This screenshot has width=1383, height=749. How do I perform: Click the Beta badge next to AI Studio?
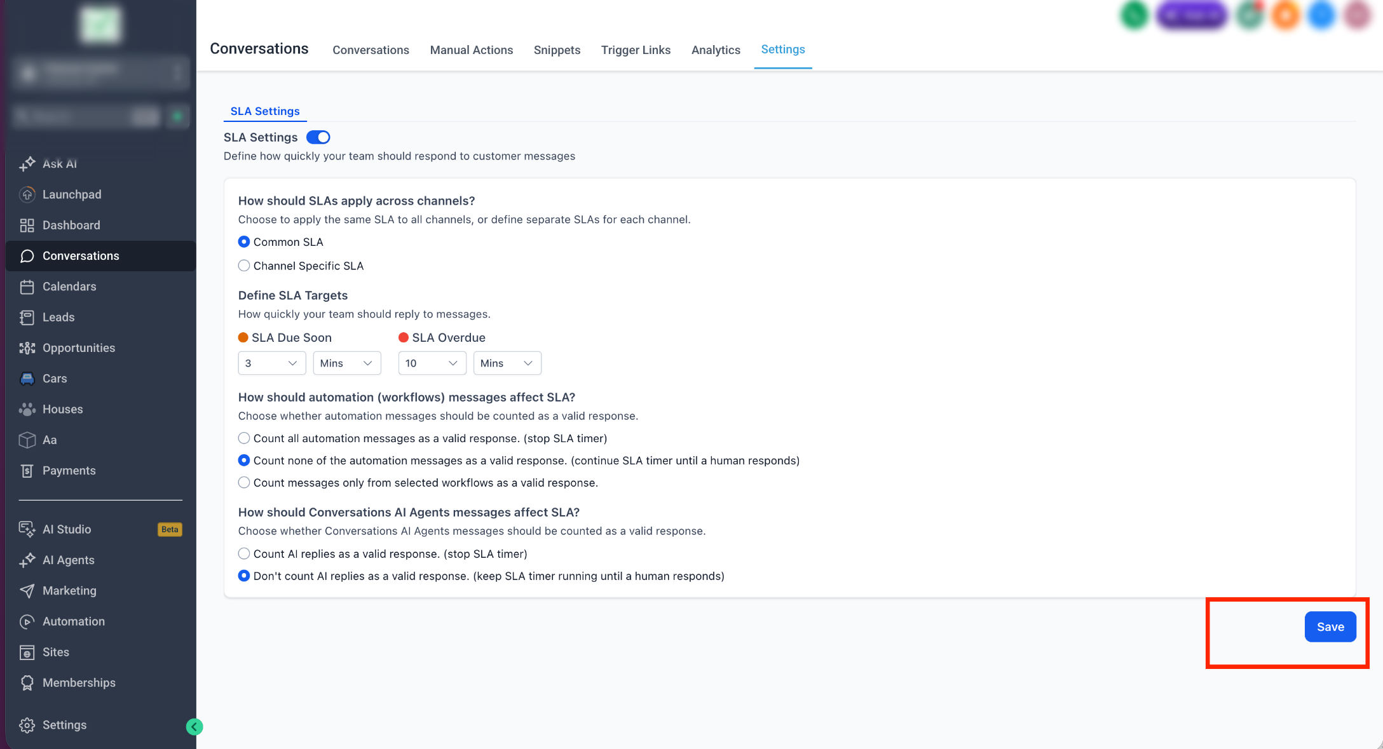pyautogui.click(x=170, y=529)
